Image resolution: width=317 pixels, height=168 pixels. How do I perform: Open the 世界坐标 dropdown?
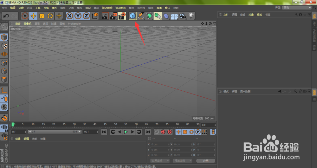[160, 160]
